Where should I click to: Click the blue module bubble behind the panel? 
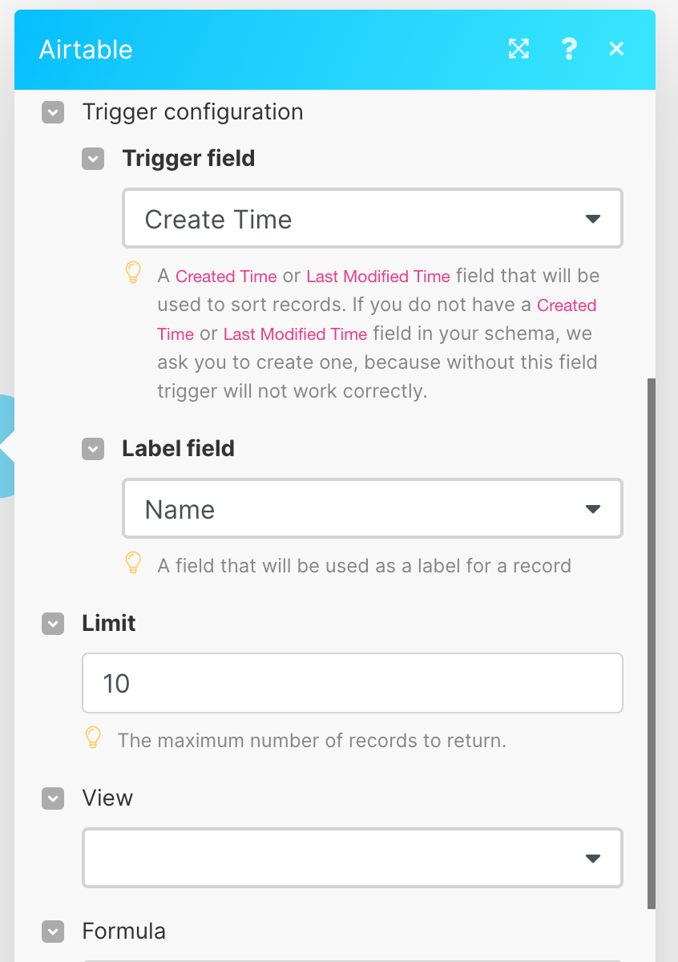(x=7, y=447)
